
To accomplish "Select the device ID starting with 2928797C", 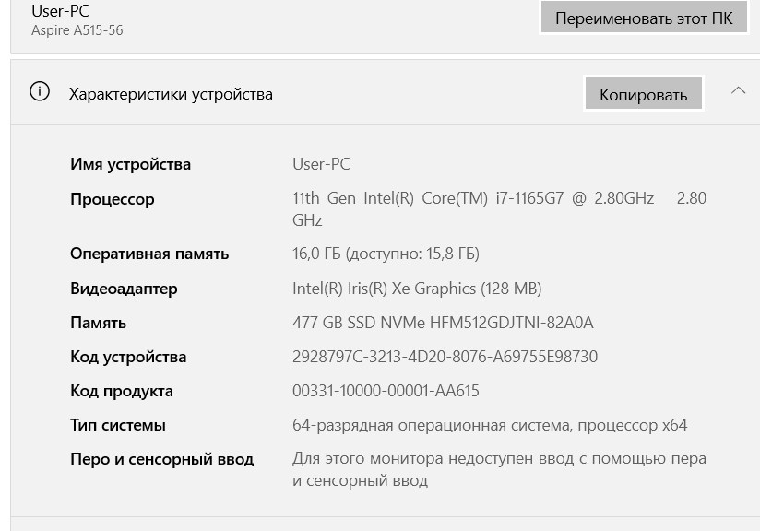I will pyautogui.click(x=445, y=357).
